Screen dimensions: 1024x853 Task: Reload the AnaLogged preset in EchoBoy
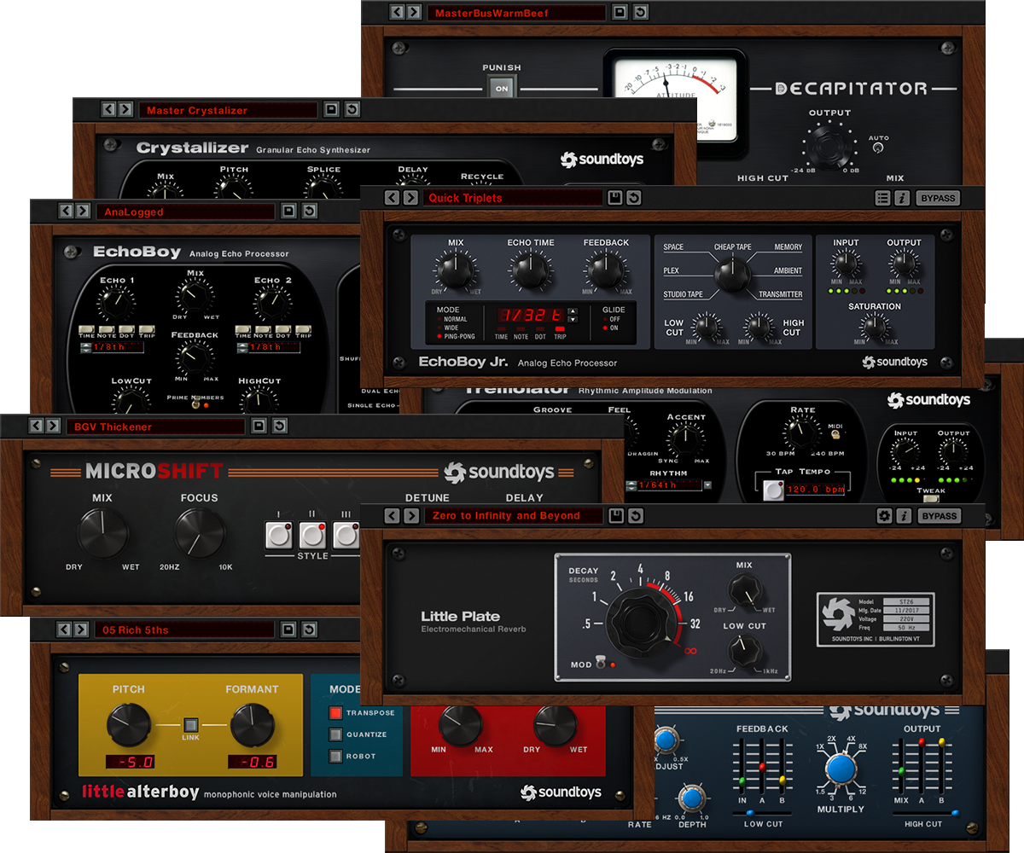(x=309, y=211)
